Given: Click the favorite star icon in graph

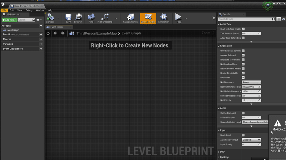Looking at the screenshot, I should pos(48,33).
